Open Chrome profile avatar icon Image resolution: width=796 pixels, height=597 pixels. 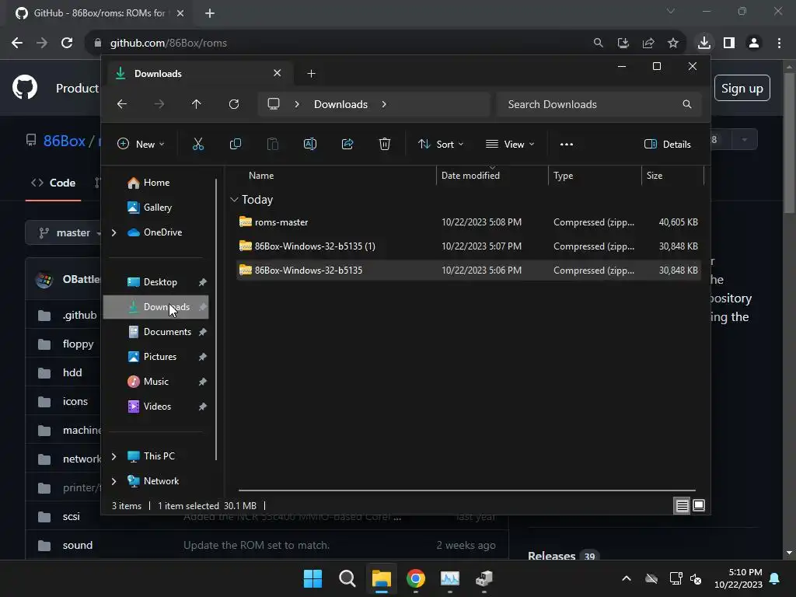[754, 43]
